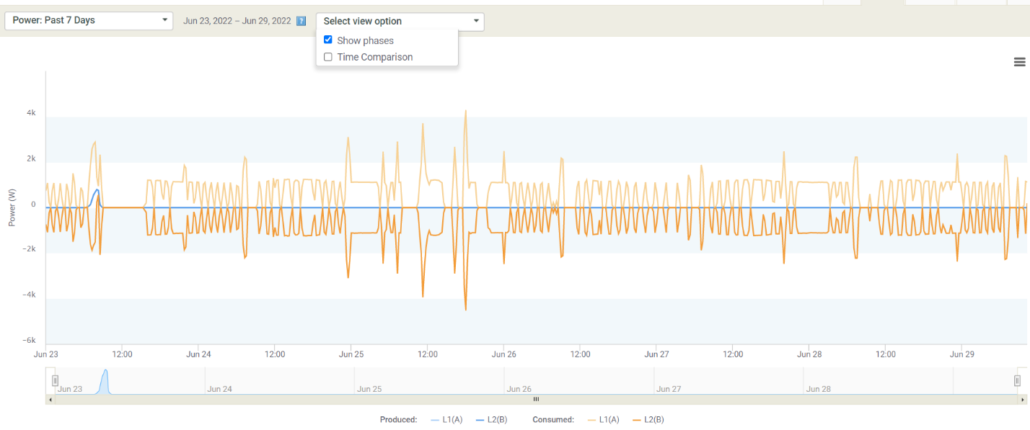The height and width of the screenshot is (430, 1030).
Task: Enable the Time Comparison checkbox
Action: coord(328,57)
